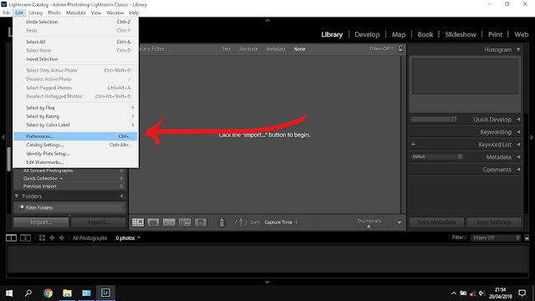Add keyword with plus icon in Keyword List
Viewport: 535px width, 301px height.
tap(413, 145)
